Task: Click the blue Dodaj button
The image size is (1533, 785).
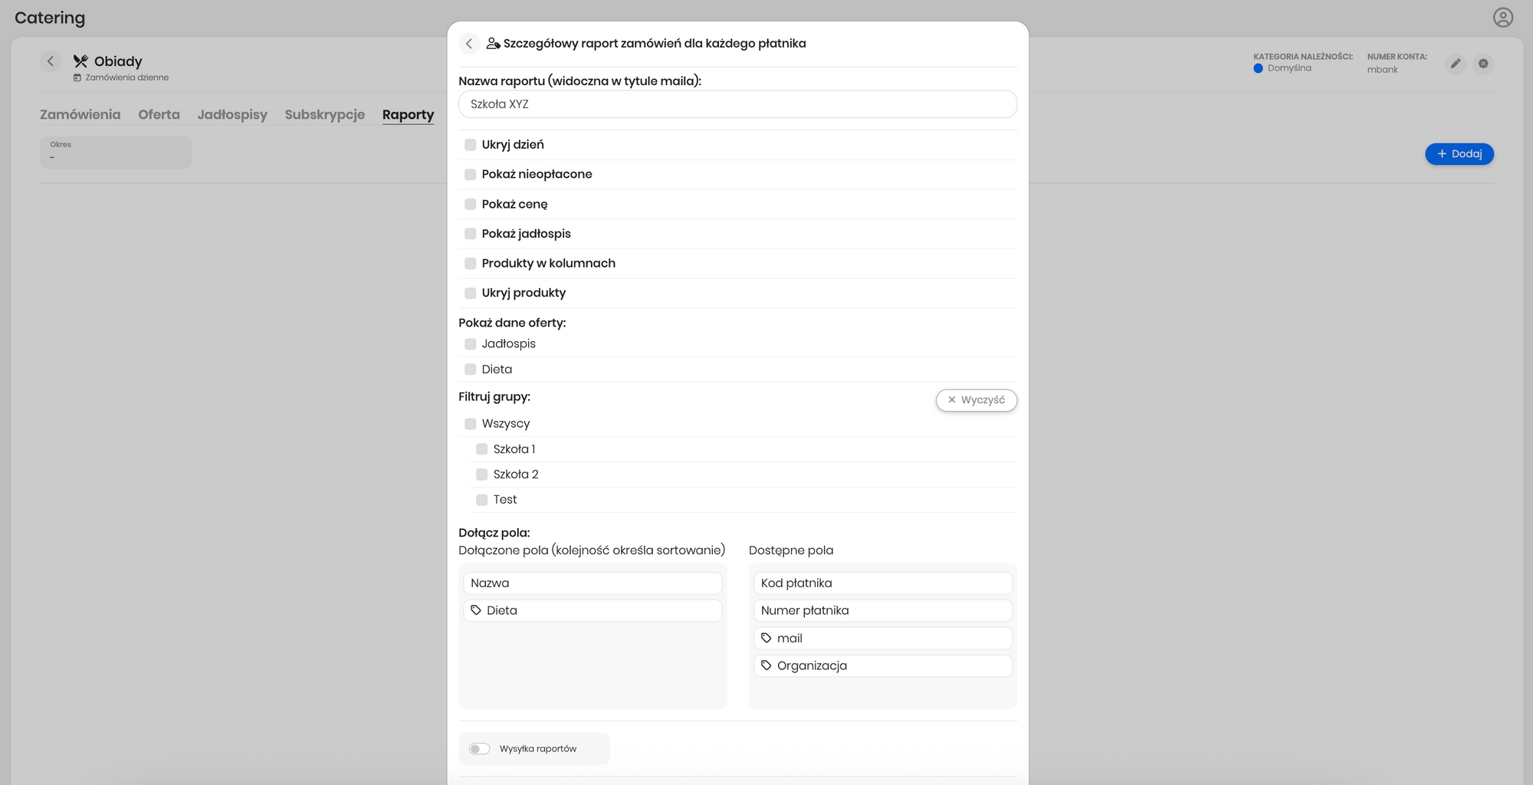Action: (x=1459, y=154)
